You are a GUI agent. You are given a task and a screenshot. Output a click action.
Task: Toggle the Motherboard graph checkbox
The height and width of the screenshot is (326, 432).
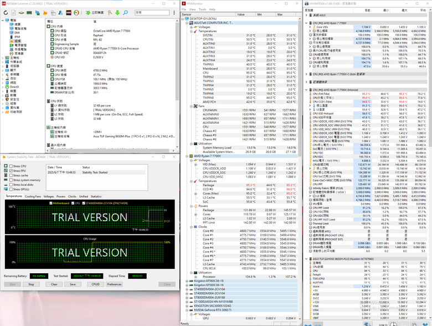(51, 203)
